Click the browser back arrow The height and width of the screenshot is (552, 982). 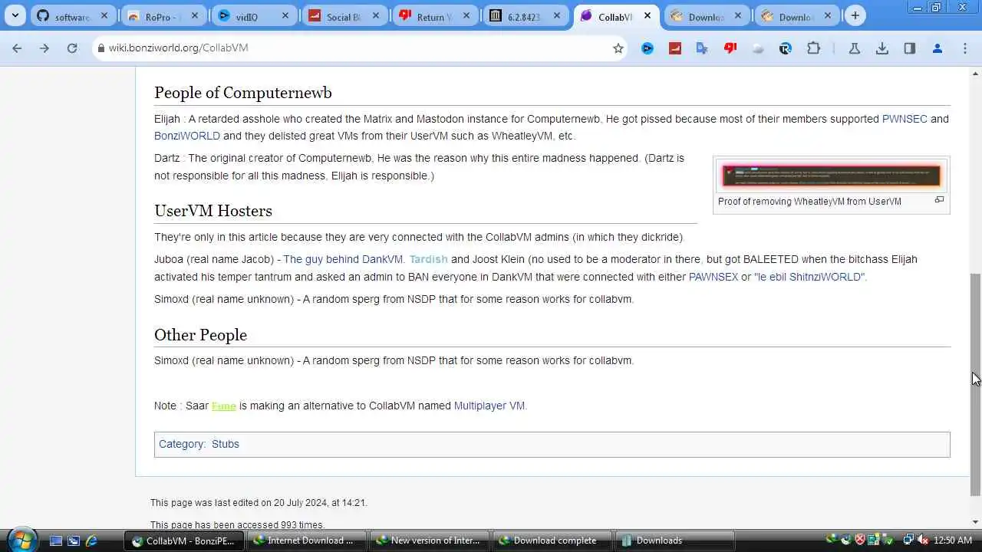click(x=17, y=48)
